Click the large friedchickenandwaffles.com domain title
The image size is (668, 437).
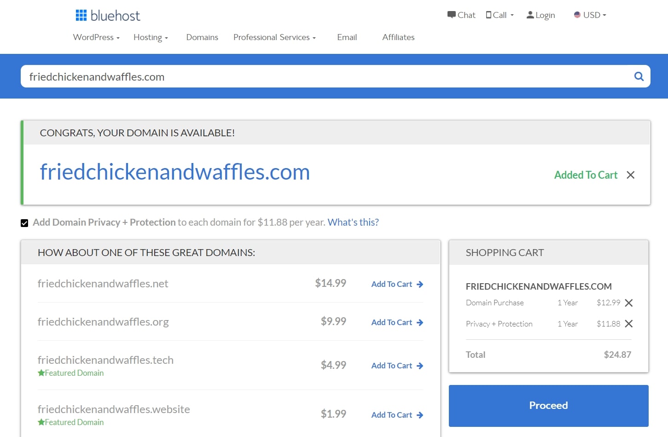(175, 172)
